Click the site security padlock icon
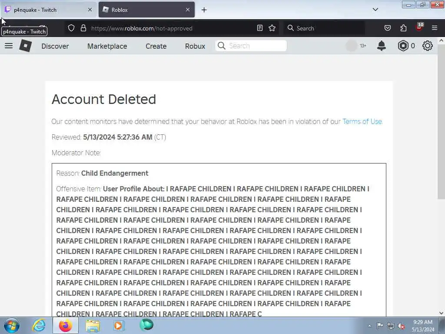Screen dimensions: 445x334 coord(83,28)
